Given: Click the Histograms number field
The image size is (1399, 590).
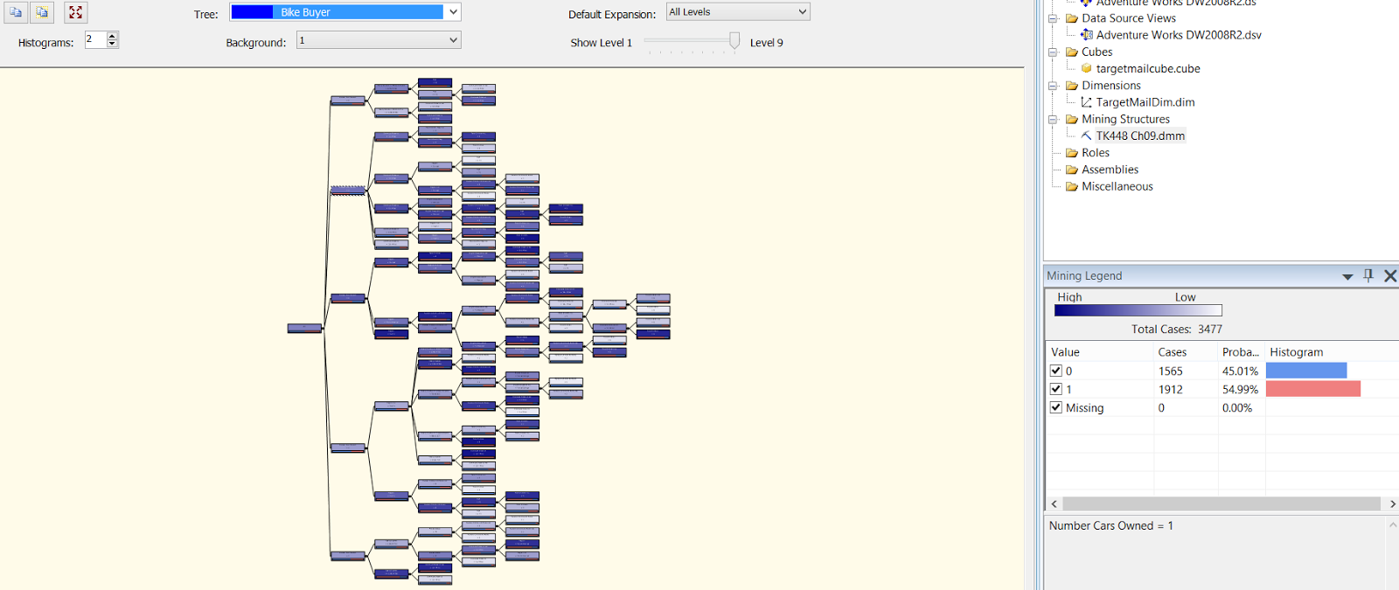Looking at the screenshot, I should pyautogui.click(x=95, y=39).
